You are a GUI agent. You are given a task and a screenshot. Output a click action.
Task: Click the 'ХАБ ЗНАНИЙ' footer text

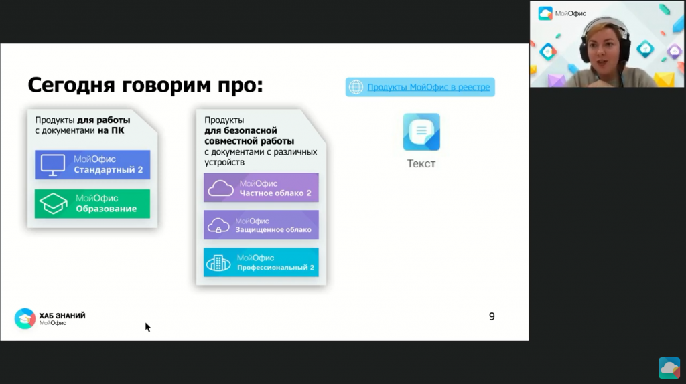coord(62,316)
